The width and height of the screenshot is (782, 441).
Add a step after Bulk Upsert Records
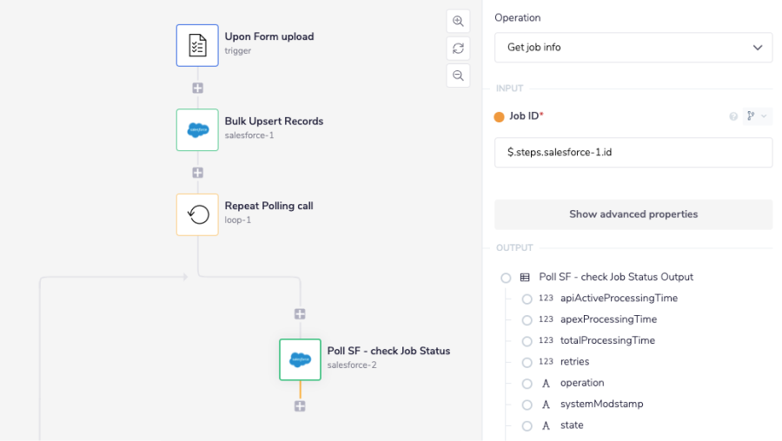coord(198,173)
